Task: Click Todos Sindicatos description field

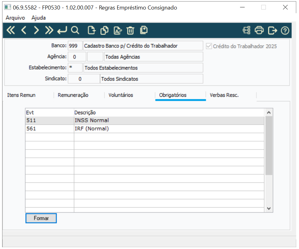Action: 152,79
